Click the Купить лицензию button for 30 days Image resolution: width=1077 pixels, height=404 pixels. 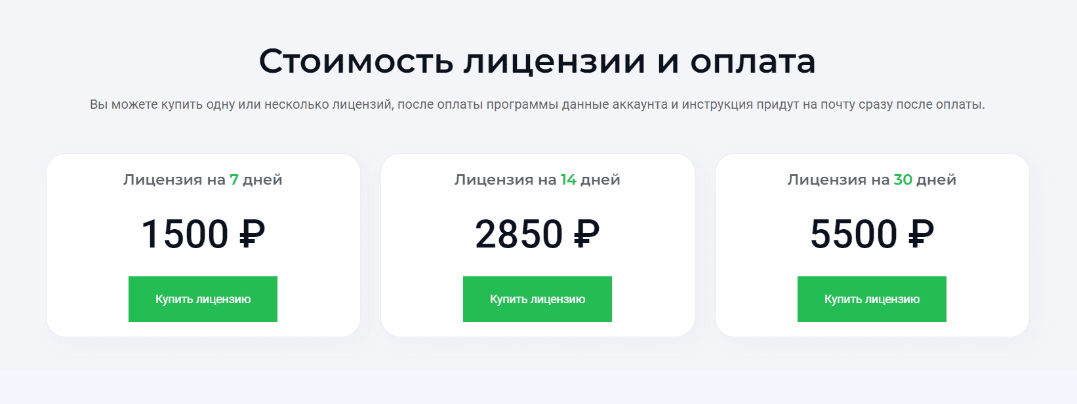pos(872,299)
